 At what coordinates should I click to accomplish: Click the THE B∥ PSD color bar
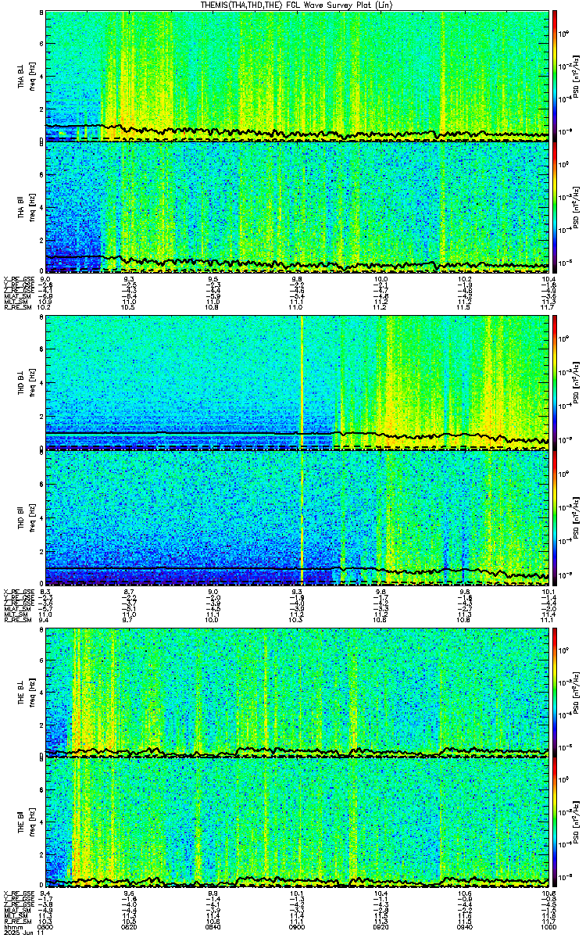(x=554, y=823)
